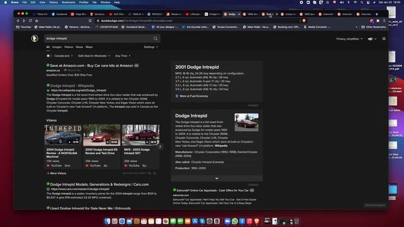The image size is (404, 227).
Task: Open the Apple menu
Action: (6, 3)
